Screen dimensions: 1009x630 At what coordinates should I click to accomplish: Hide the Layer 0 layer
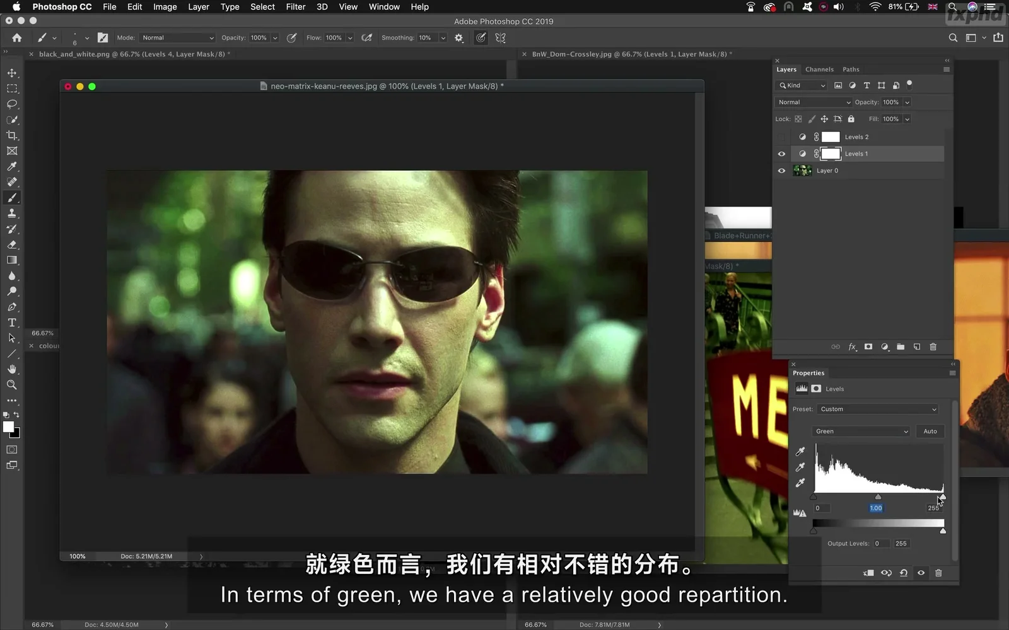point(782,171)
